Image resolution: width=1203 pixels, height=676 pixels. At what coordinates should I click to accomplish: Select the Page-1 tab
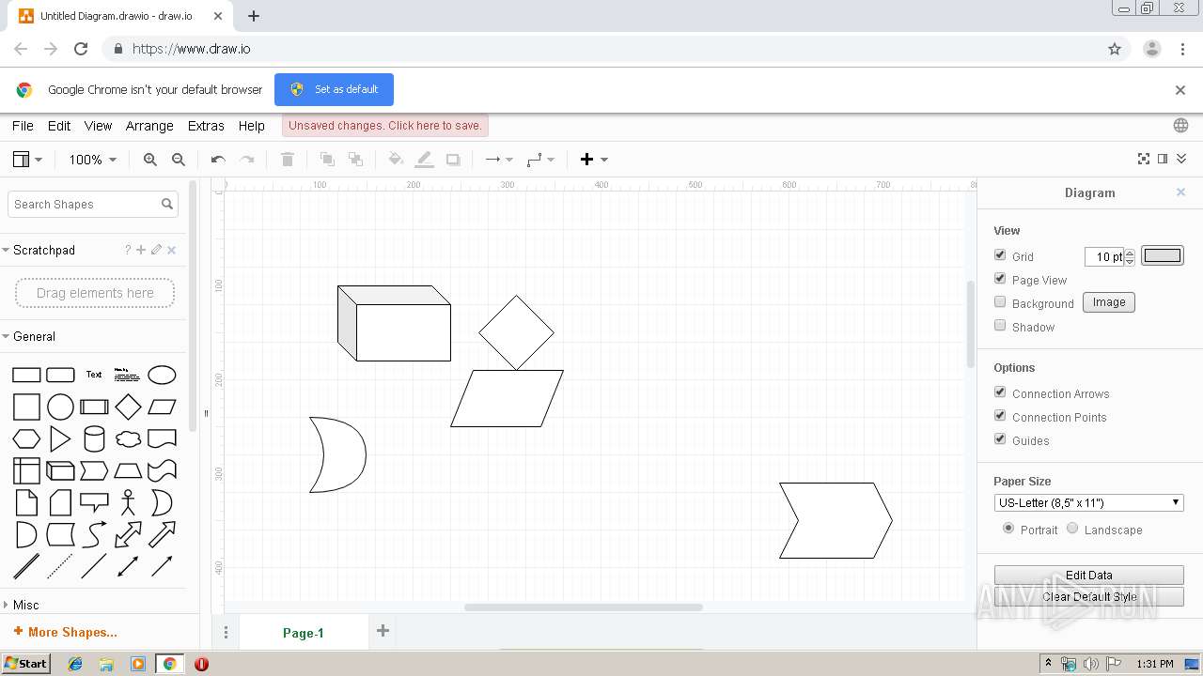[x=304, y=633]
